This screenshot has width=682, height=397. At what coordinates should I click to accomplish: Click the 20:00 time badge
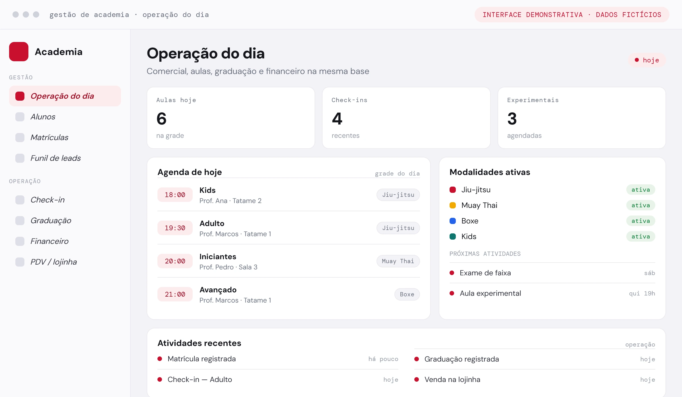click(x=175, y=261)
